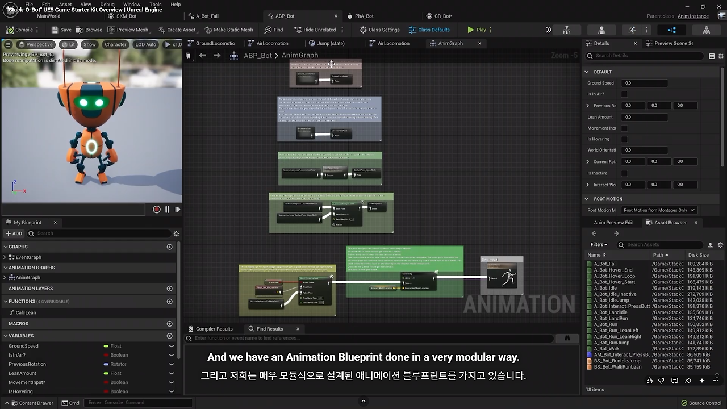Image resolution: width=727 pixels, height=409 pixels.
Task: Toggle the Is Hovering checkbox
Action: click(624, 139)
